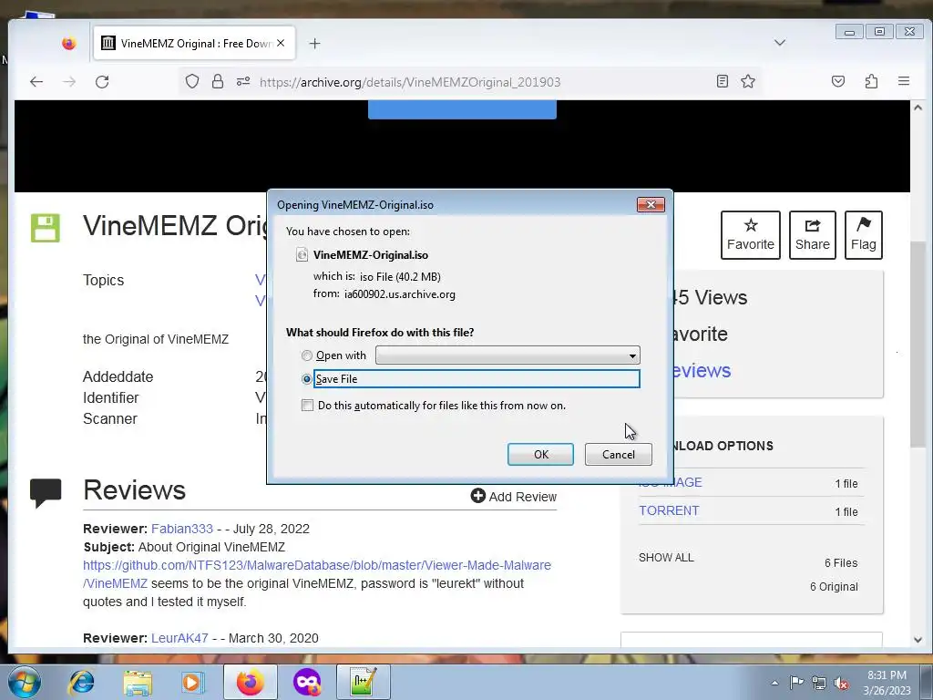This screenshot has height=700, width=933.
Task: Click the vertical scrollbar thumb
Action: click(918, 344)
